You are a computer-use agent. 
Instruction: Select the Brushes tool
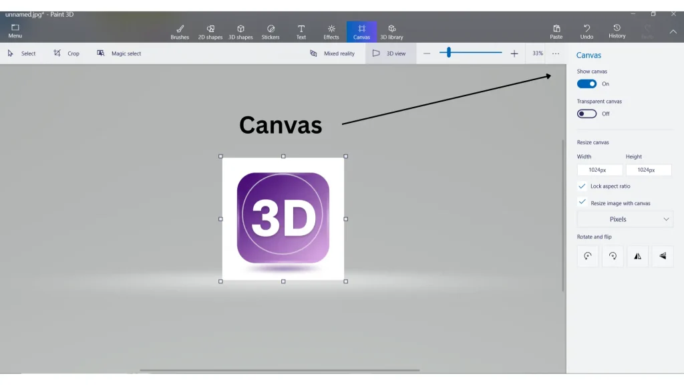179,30
